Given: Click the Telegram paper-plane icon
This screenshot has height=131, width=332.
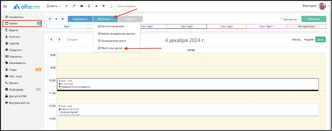Looking at the screenshot, I should click(x=96, y=6).
